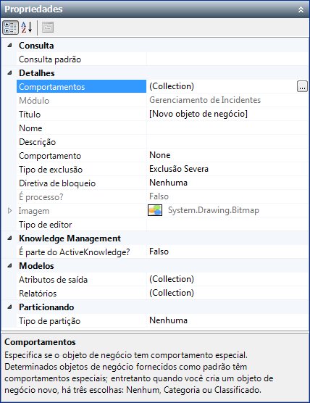Collapse the Propriedades panel with double chevron
Screen dimensions: 310x403
[301, 9]
